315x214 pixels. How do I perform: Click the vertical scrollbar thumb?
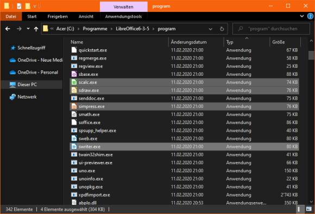(x=311, y=55)
